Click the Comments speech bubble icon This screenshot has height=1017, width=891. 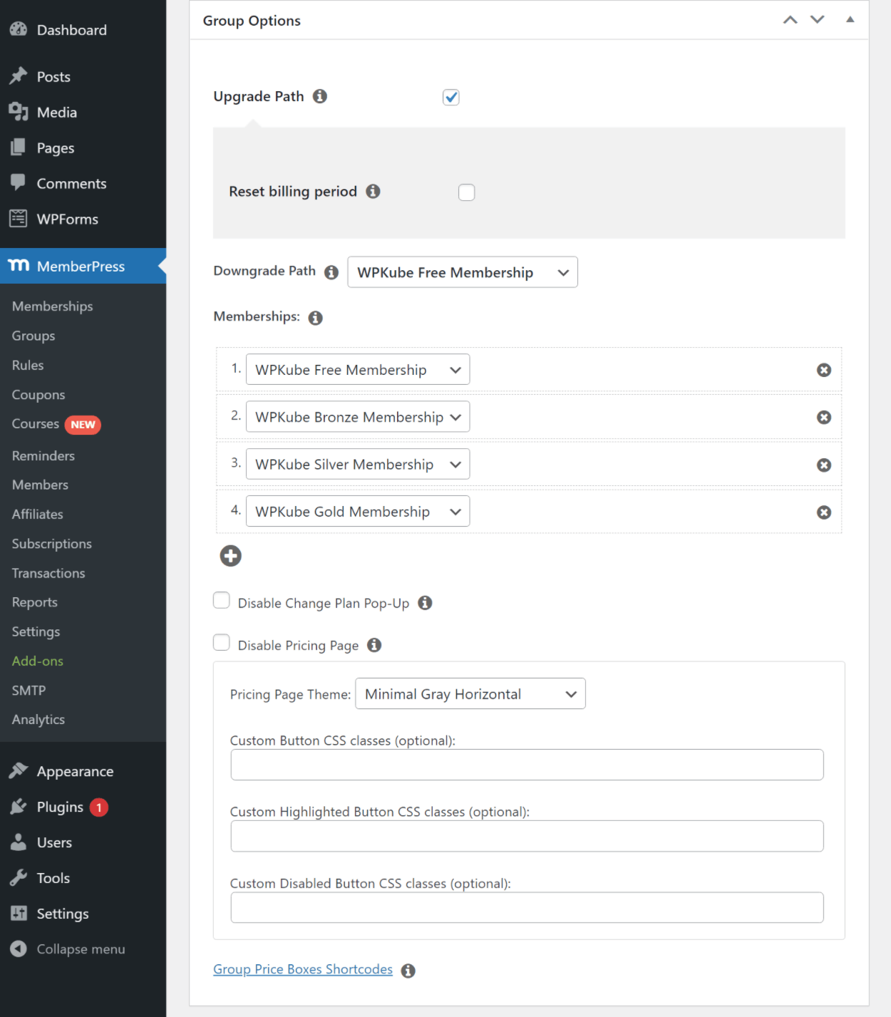pos(19,183)
